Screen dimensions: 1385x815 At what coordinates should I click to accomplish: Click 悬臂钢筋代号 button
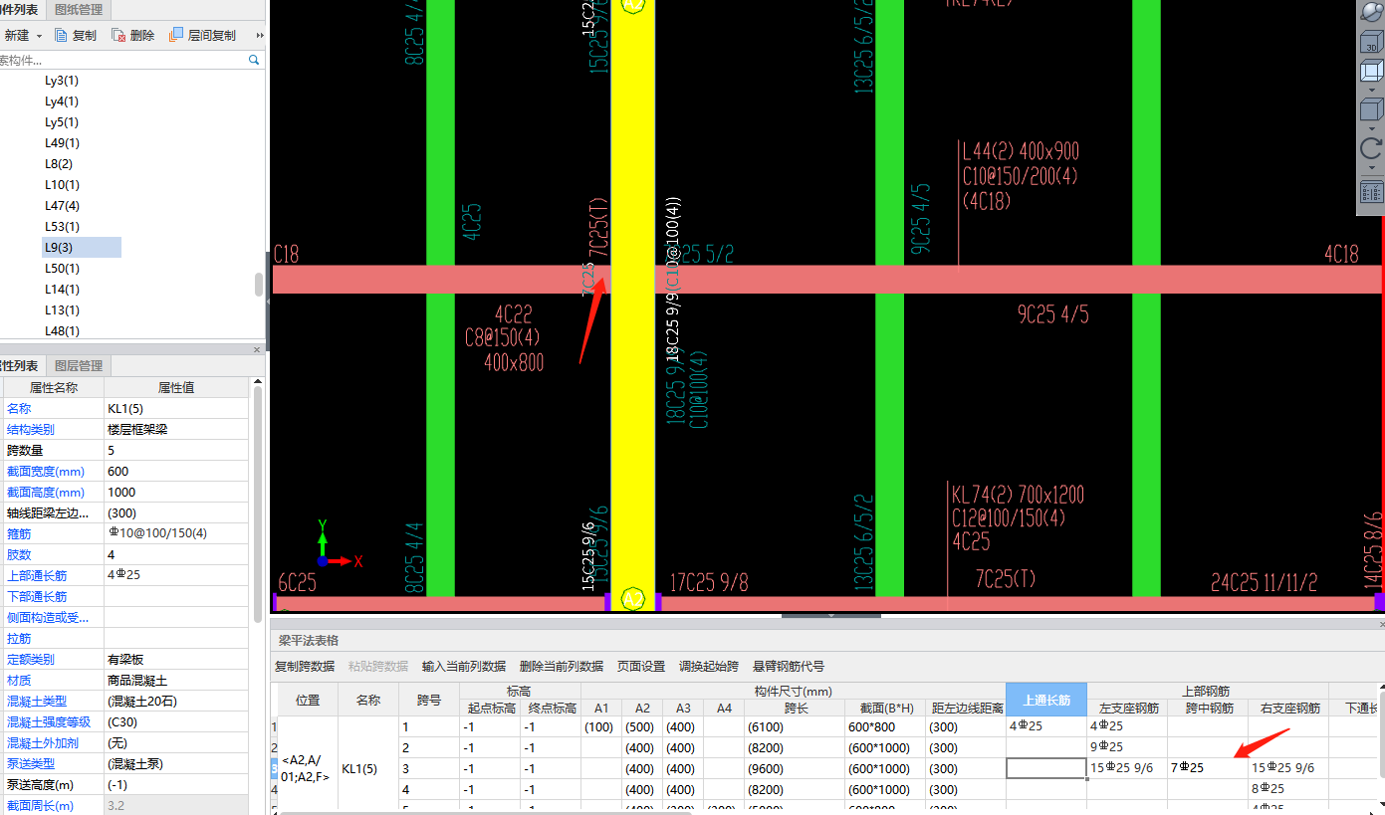pos(789,666)
